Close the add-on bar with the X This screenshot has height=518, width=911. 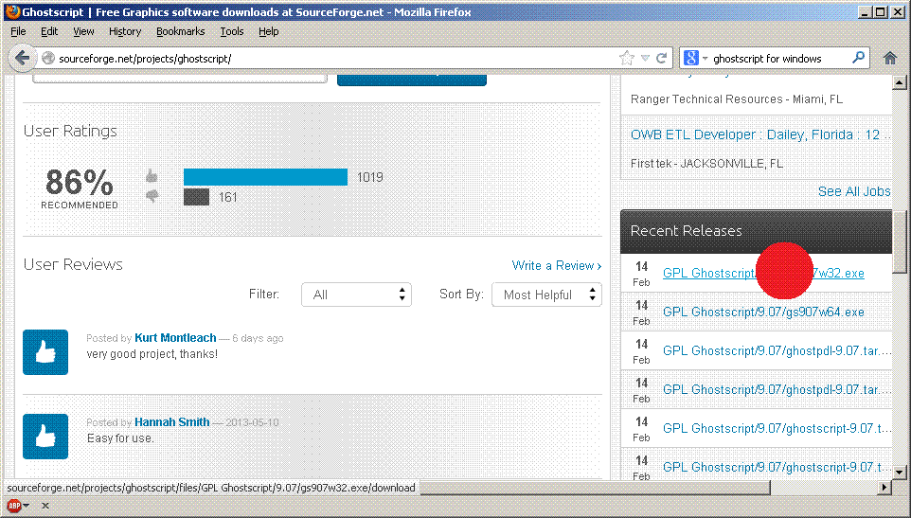(45, 506)
